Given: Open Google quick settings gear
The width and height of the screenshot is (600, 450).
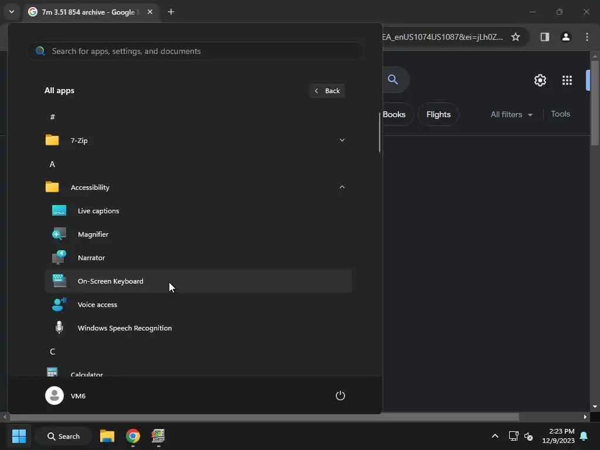Looking at the screenshot, I should pos(540,80).
